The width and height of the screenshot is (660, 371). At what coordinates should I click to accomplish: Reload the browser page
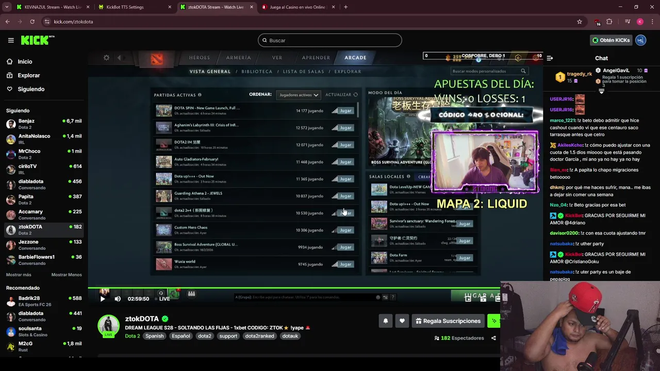coord(32,22)
